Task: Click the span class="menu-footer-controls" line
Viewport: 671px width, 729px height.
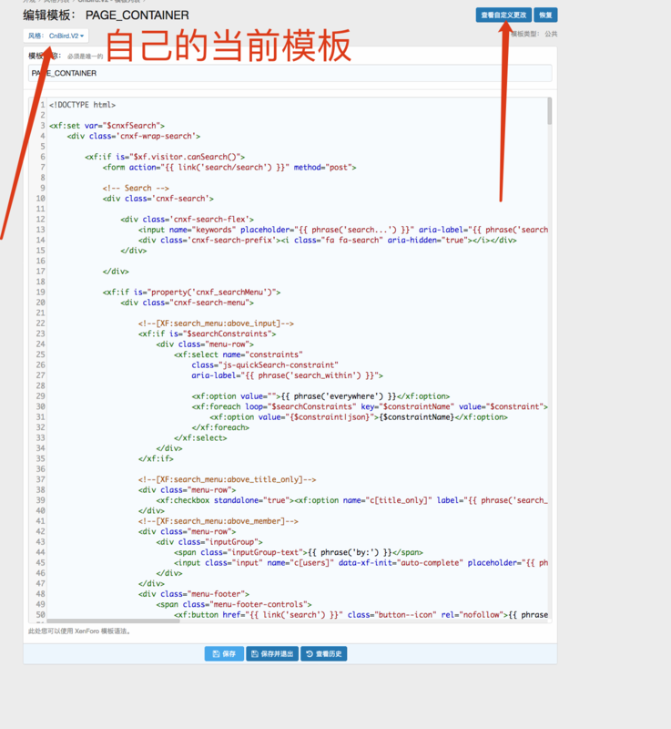Action: tap(234, 604)
